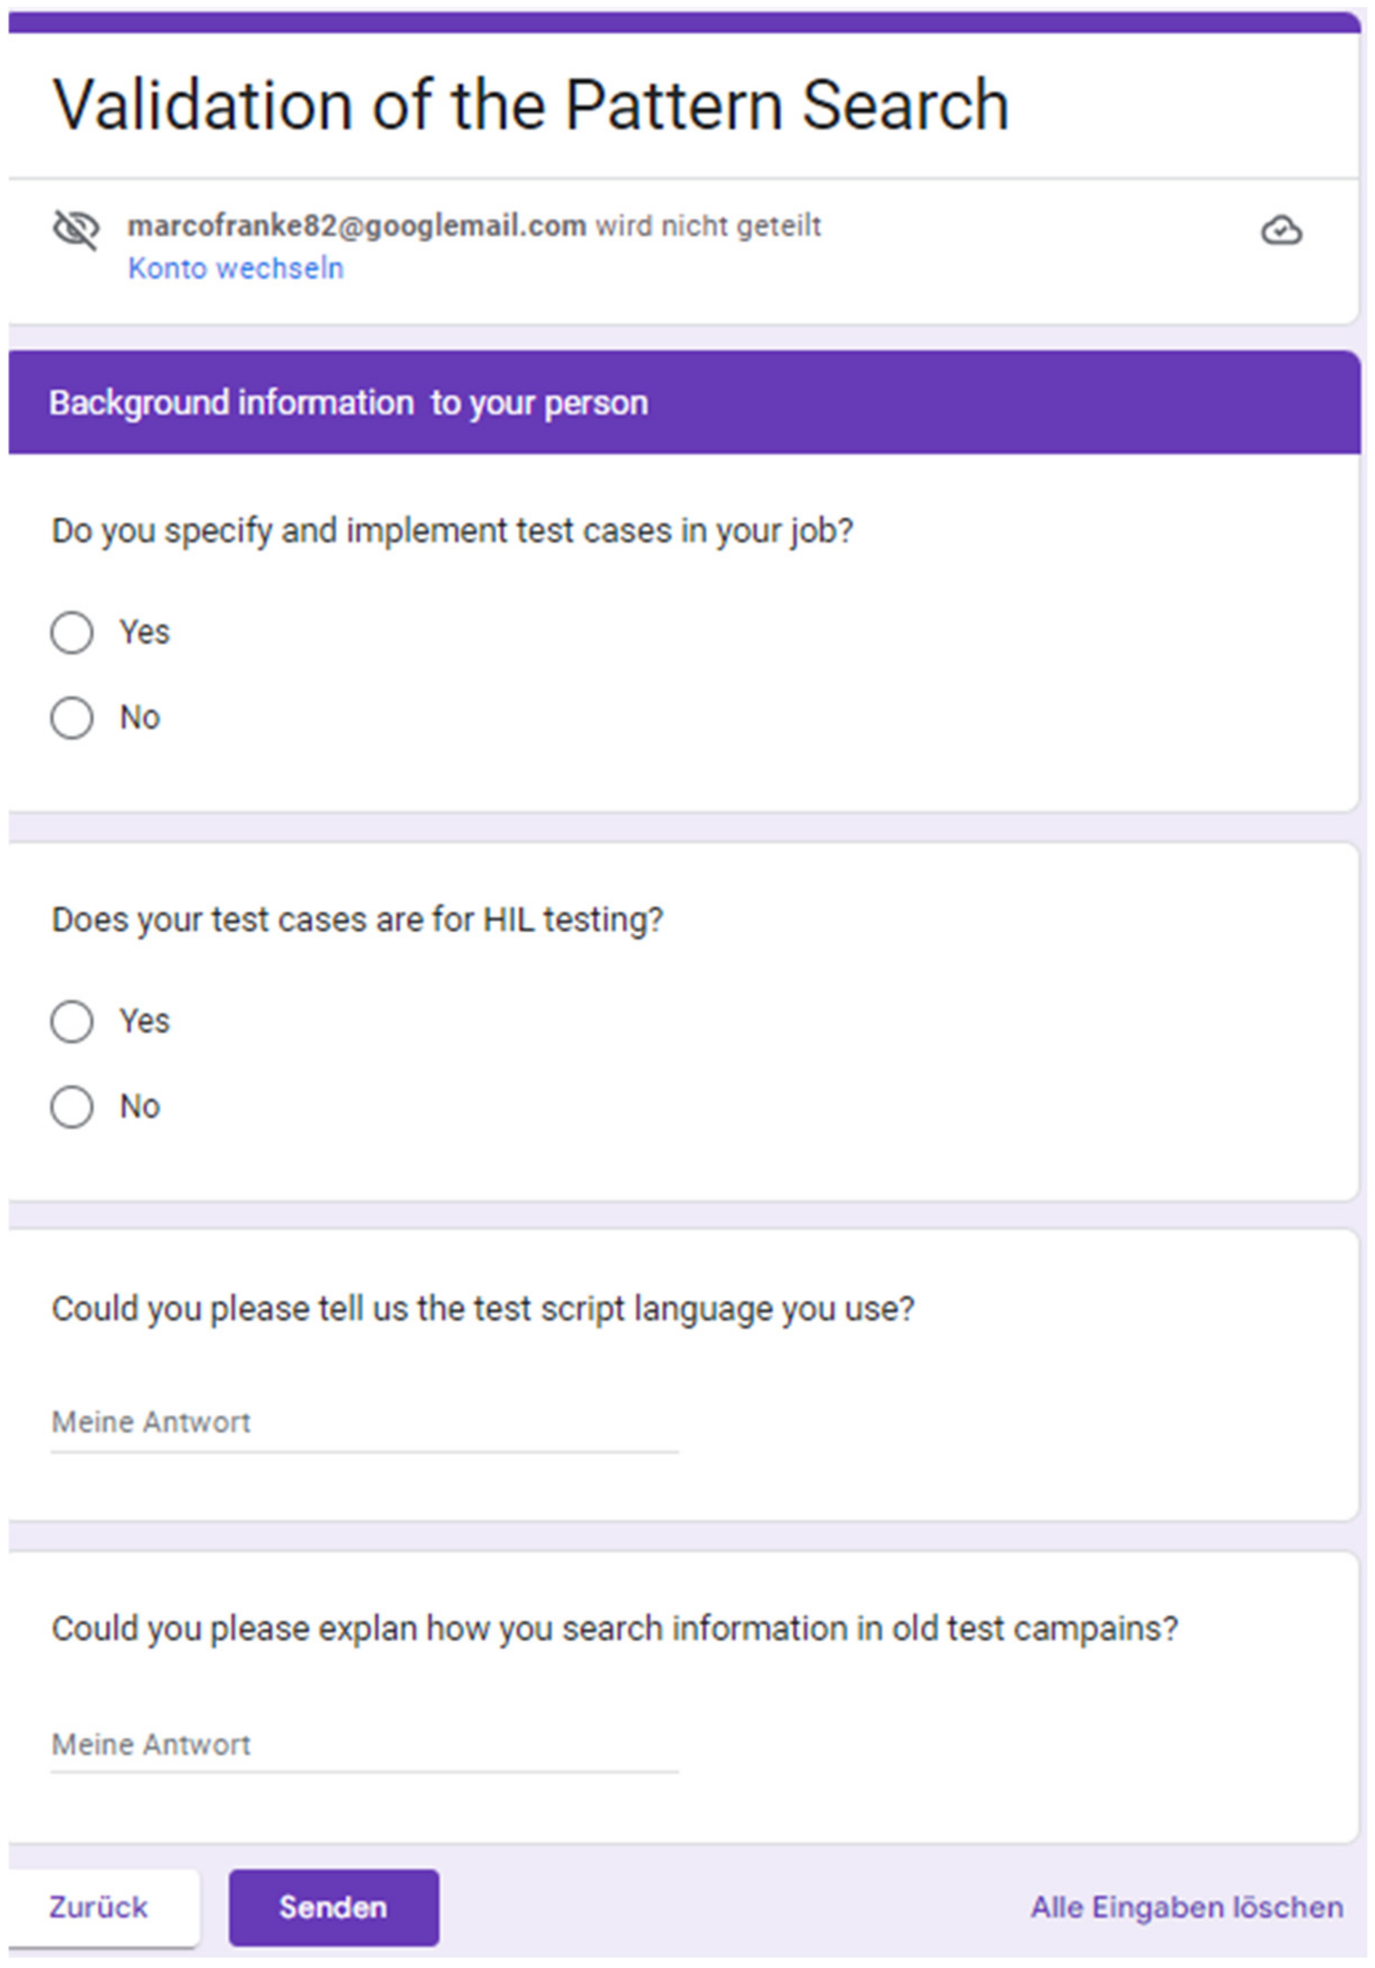Focus the test script language answer field

(x=365, y=1424)
